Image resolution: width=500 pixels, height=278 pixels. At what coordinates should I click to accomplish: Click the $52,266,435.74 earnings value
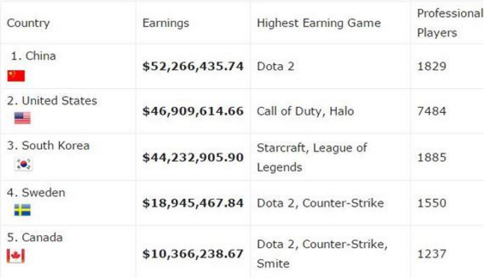193,67
